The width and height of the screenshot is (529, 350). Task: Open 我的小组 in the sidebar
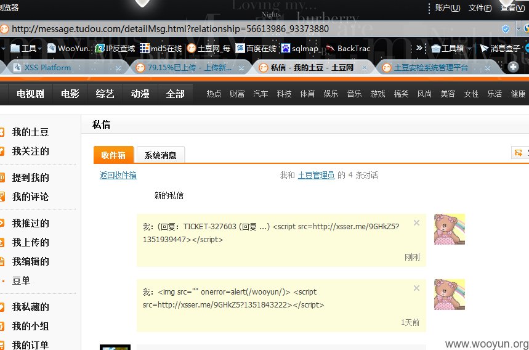(30, 326)
